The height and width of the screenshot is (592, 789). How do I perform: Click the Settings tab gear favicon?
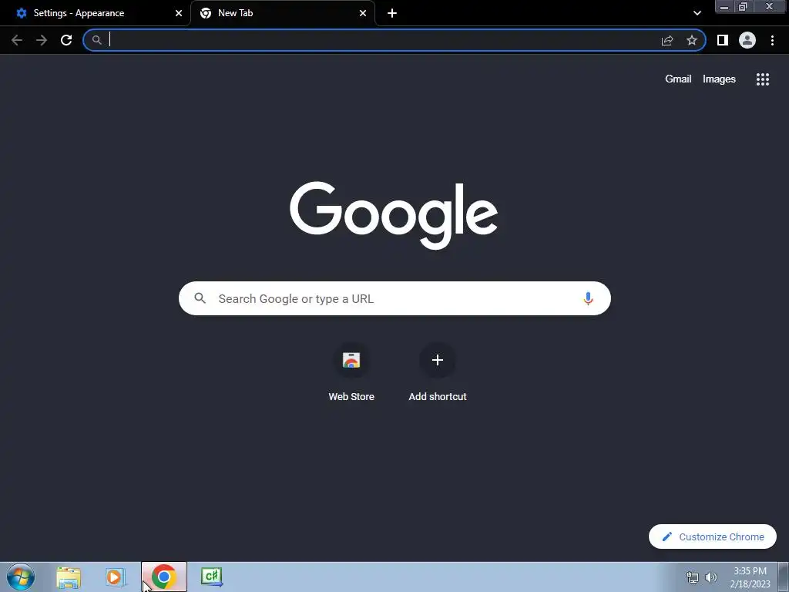[21, 13]
